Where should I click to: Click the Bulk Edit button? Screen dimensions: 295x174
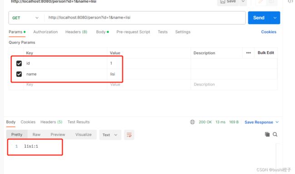tap(265, 53)
